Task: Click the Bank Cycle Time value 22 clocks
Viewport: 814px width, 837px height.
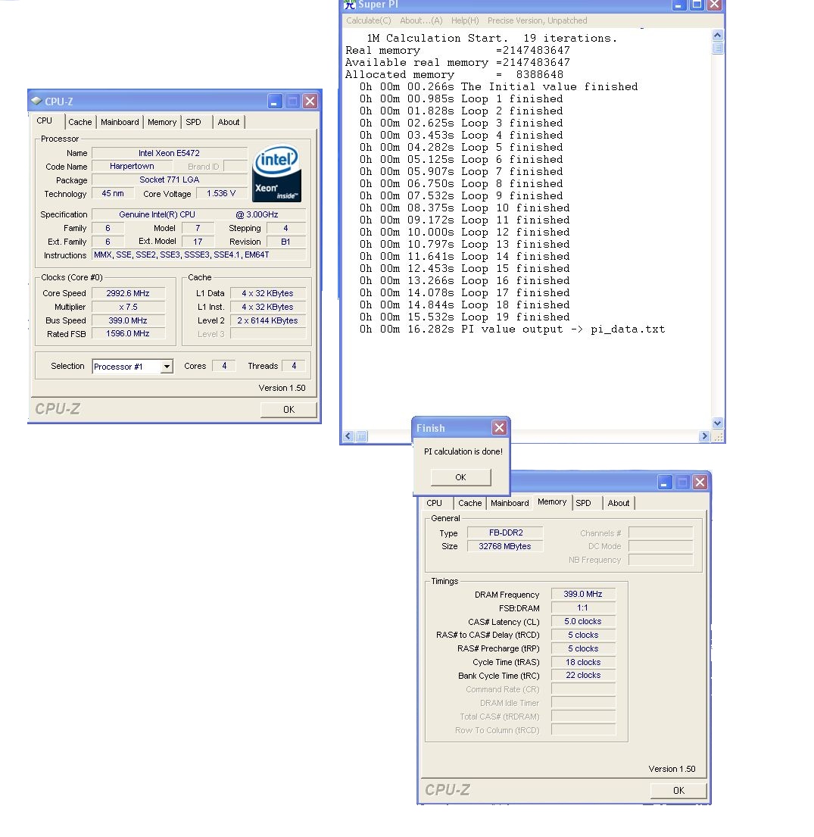Action: [x=583, y=675]
